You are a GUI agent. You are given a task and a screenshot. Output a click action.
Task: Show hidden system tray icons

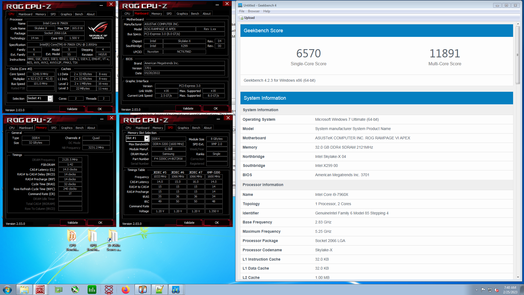[x=477, y=290]
